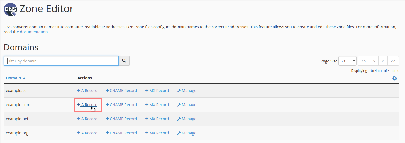Screen dimensions: 405x143
Task: Open the table settings gear icon
Action: coord(394,78)
